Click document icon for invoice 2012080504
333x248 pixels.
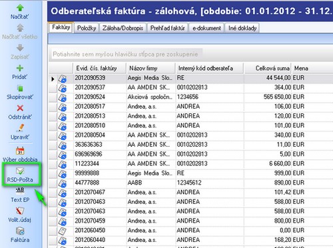[63, 136]
